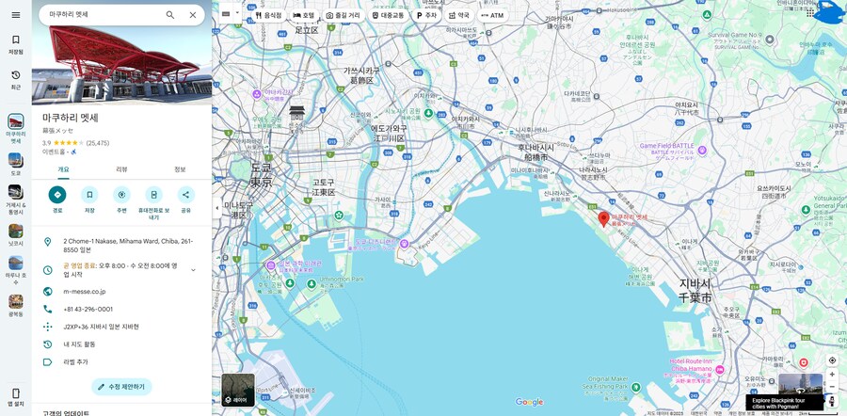Open the 레이어 (Layers) map switcher
Viewport: 847px width, 416px height.
(238, 390)
